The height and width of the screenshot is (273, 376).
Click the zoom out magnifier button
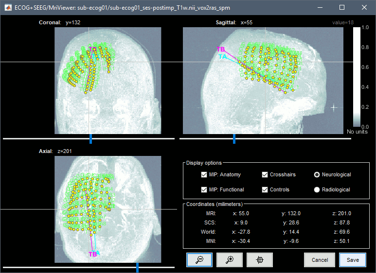click(x=198, y=260)
